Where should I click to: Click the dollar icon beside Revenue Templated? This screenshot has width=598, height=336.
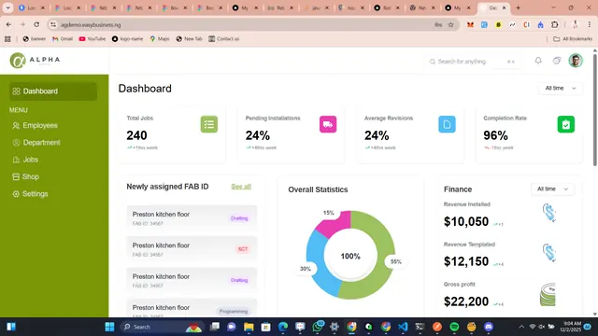pyautogui.click(x=548, y=252)
